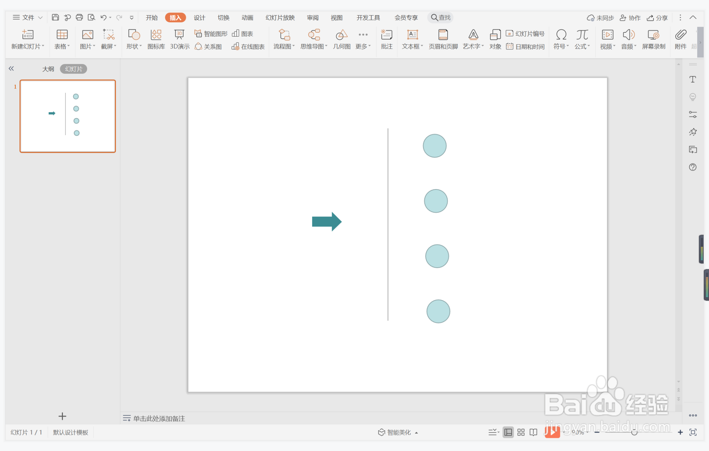Viewport: 709px width, 451px height.
Task: Switch to the 设计 ribbon tab
Action: [x=199, y=17]
